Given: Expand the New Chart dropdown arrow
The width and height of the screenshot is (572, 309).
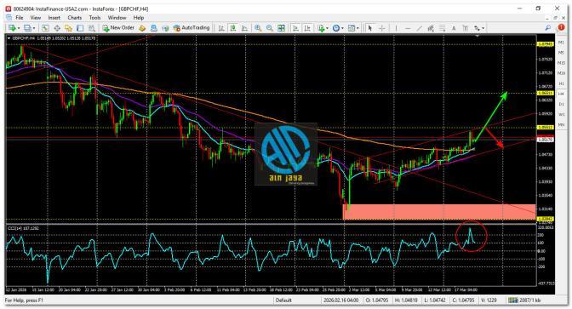Looking at the screenshot, I should tap(18, 28).
